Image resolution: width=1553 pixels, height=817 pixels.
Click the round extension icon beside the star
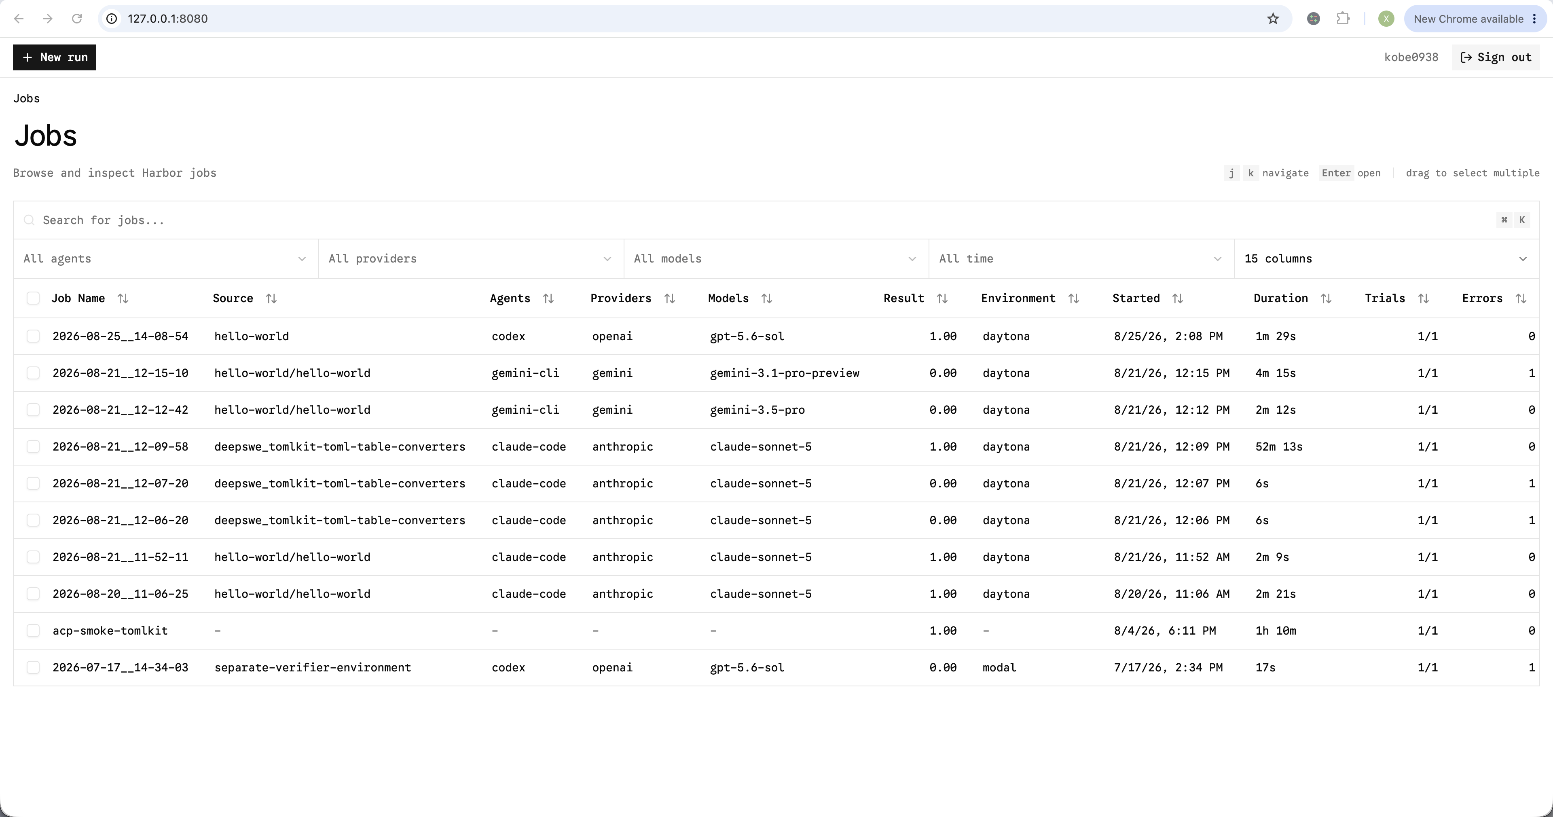1314,19
